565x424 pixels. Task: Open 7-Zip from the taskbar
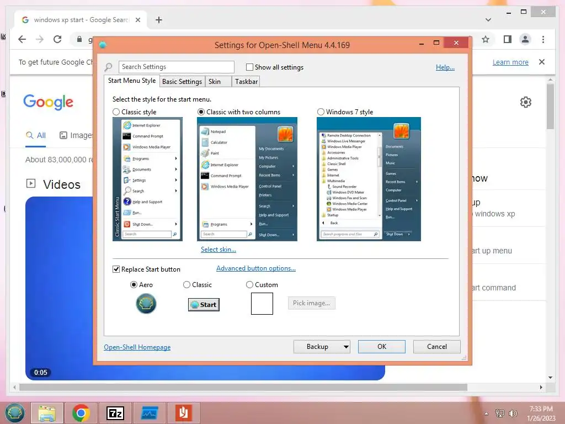115,413
